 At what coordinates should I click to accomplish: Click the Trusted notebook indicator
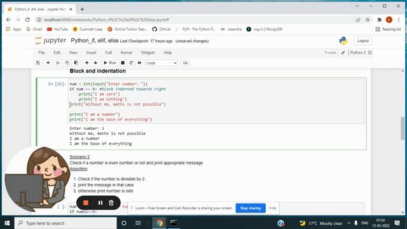point(330,53)
